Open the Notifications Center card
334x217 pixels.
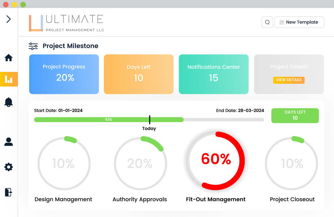click(x=214, y=74)
